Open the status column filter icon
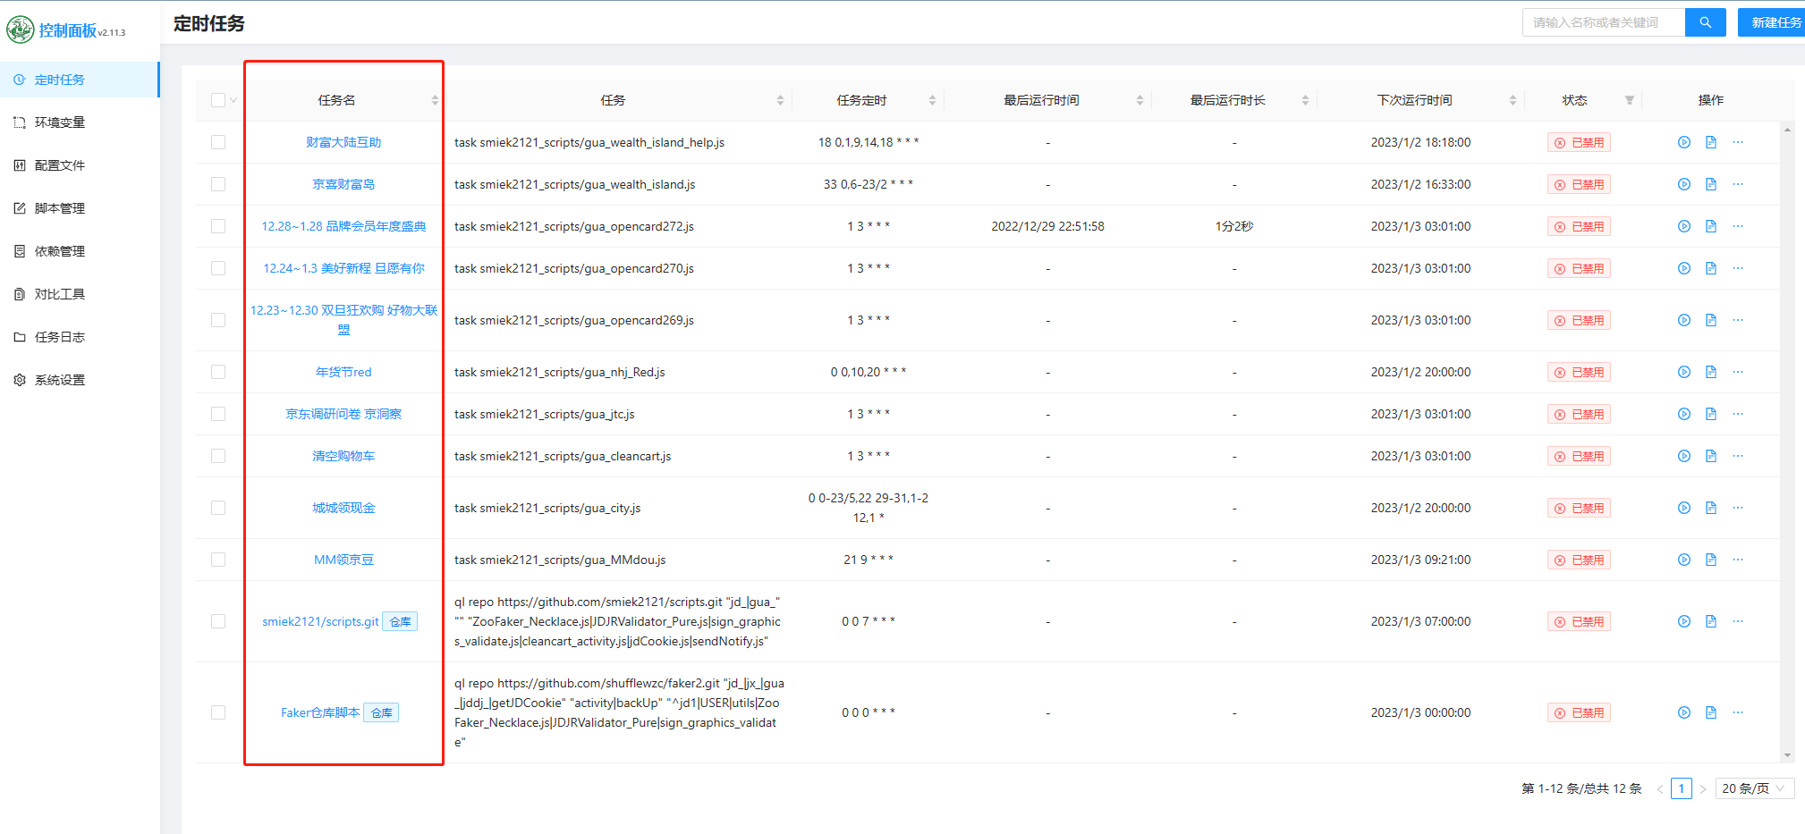Viewport: 1805px width, 834px height. pos(1629,100)
